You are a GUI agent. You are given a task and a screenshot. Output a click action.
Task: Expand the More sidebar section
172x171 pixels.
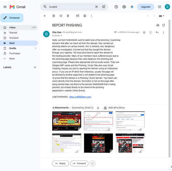(19, 58)
